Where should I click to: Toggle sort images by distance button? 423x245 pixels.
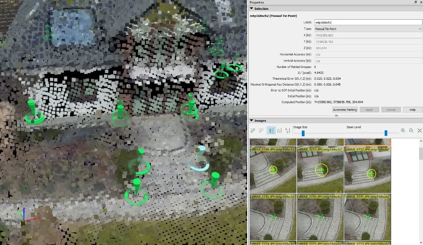coord(271,131)
